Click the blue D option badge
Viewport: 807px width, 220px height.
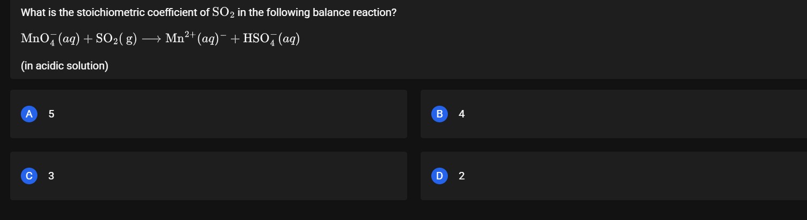(440, 176)
